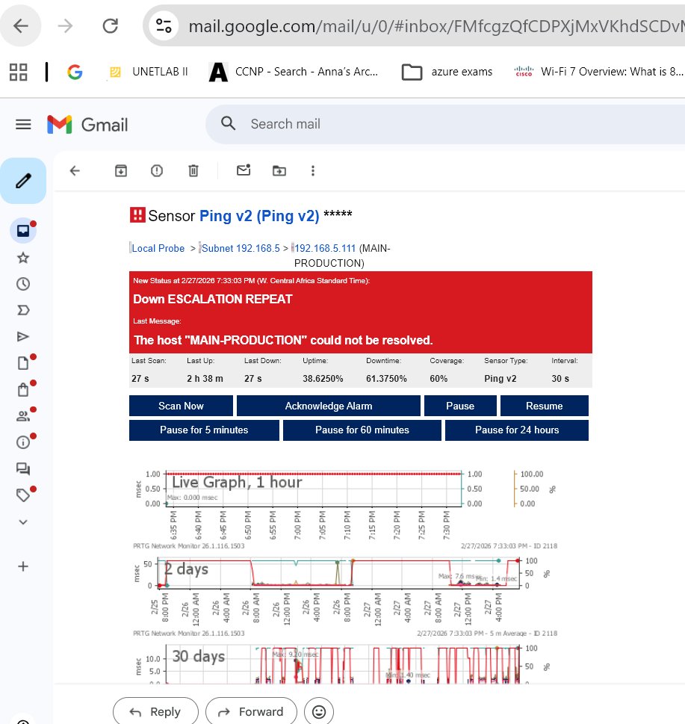Open the Updates info icon in sidebar
The height and width of the screenshot is (724, 685).
[x=23, y=442]
